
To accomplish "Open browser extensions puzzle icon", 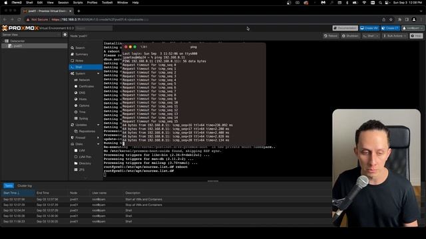I will point(399,19).
